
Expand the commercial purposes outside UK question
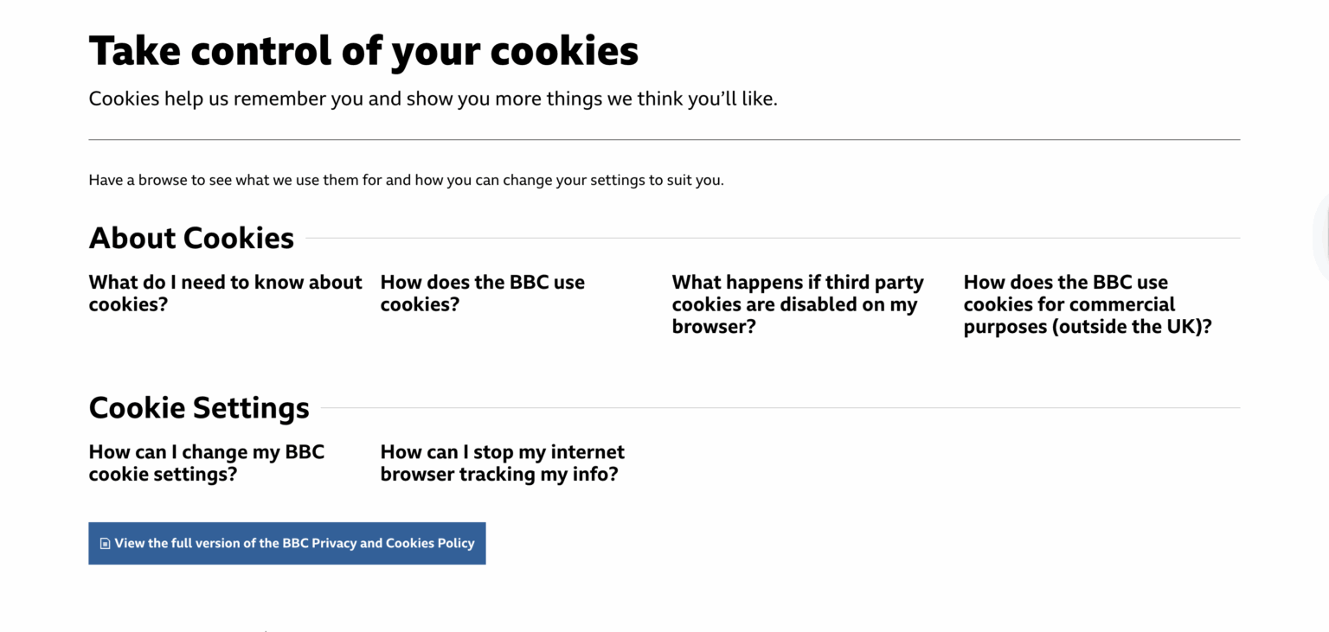click(1088, 303)
